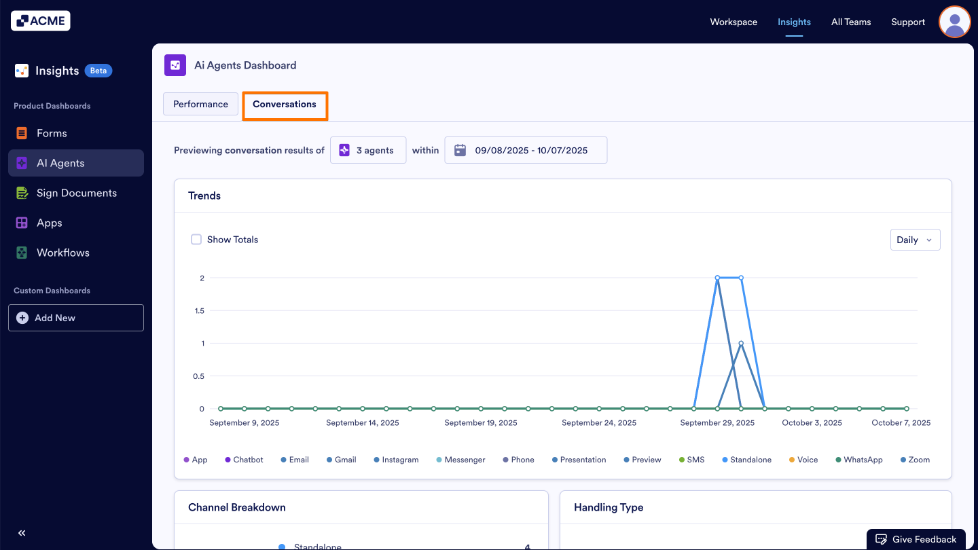This screenshot has width=978, height=550.
Task: Collapse the sidebar with the double-chevron
Action: coord(21,533)
